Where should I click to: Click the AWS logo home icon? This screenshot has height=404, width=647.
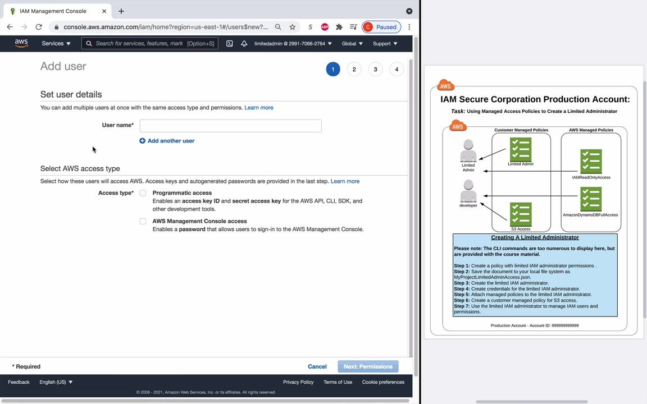click(21, 43)
